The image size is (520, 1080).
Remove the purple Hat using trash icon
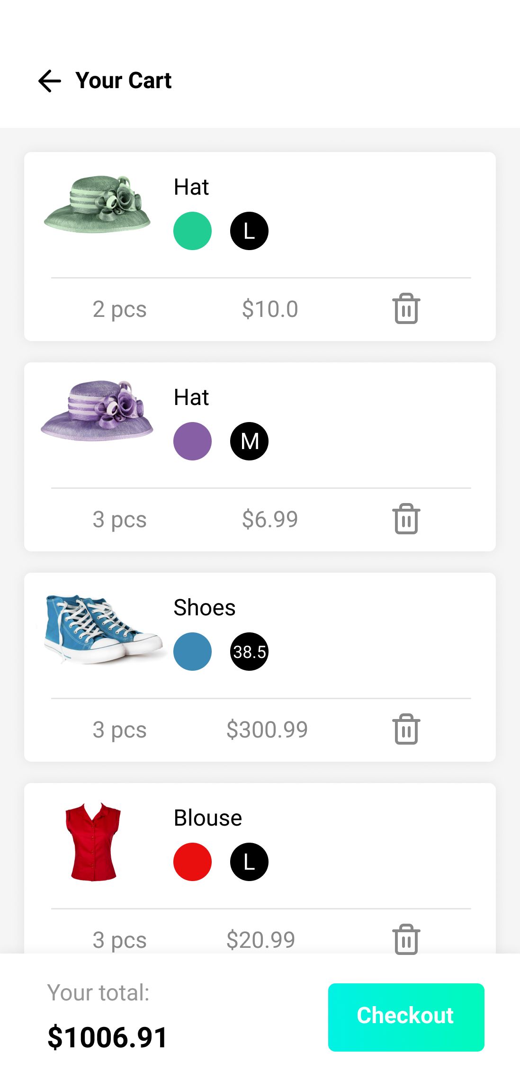[406, 519]
